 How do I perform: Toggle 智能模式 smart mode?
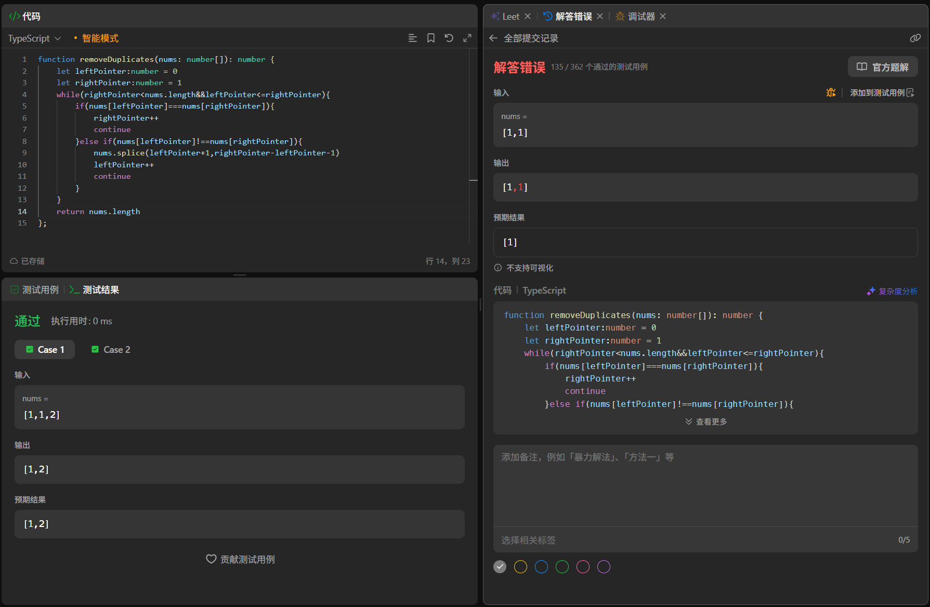(x=100, y=38)
